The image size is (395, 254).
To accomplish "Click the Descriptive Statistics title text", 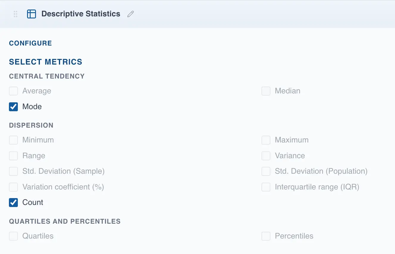I will 80,14.
